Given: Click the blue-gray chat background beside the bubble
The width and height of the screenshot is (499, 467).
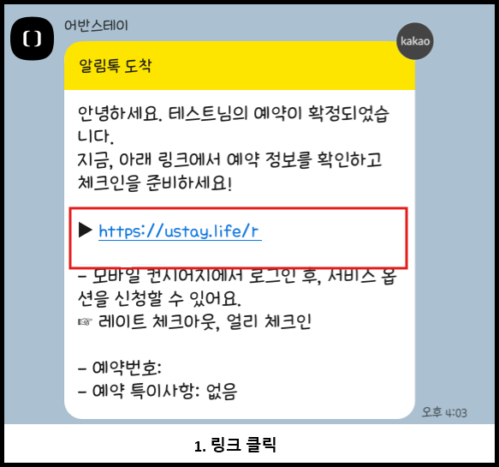Looking at the screenshot, I should point(457,223).
